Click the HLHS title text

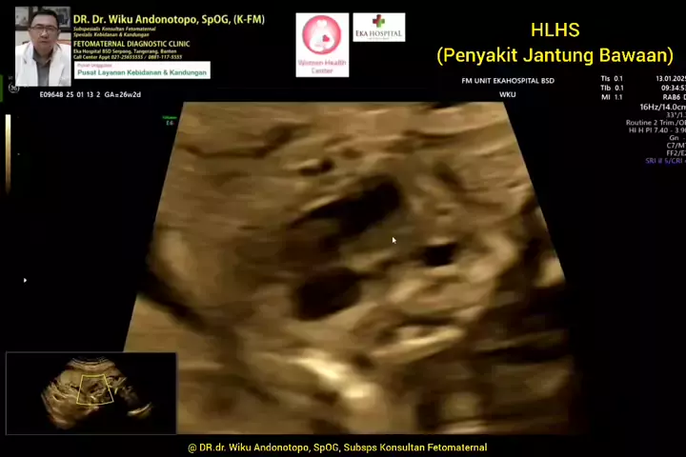555,30
